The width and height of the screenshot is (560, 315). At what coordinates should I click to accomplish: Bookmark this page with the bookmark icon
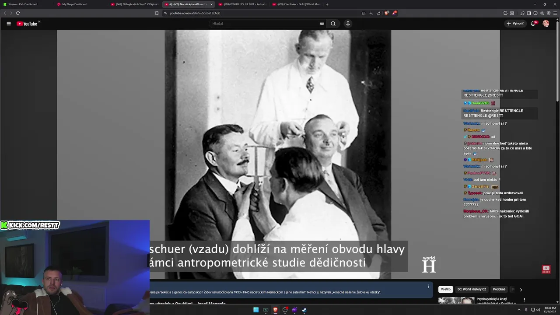point(157,13)
